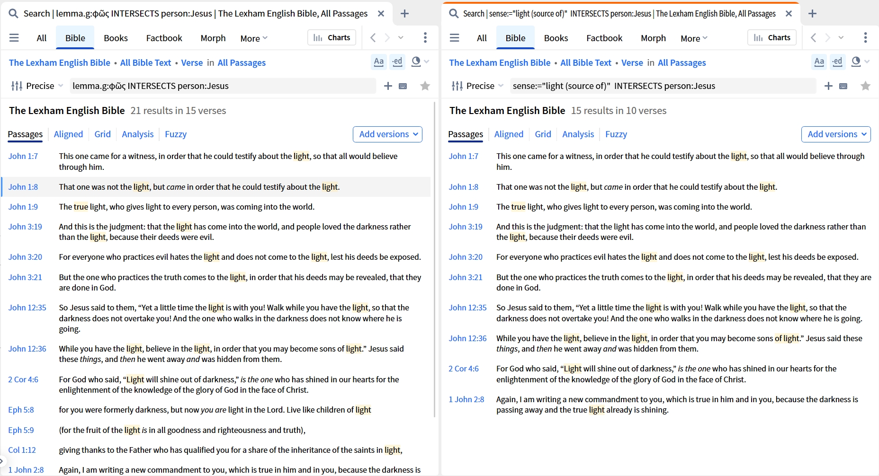Switch to Morph search in right panel

click(x=653, y=38)
